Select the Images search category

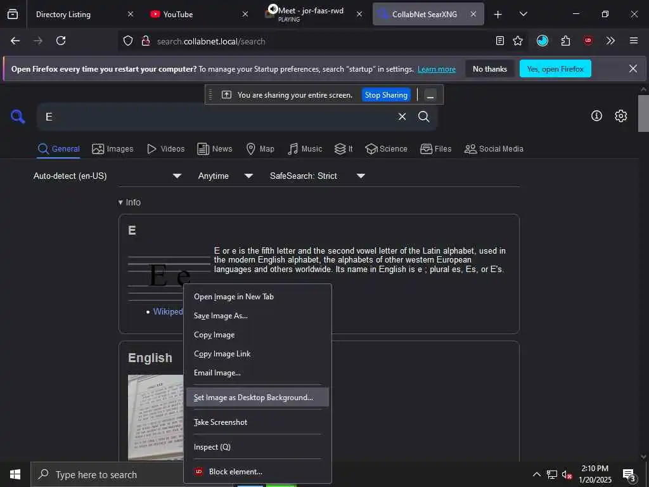[x=113, y=149]
